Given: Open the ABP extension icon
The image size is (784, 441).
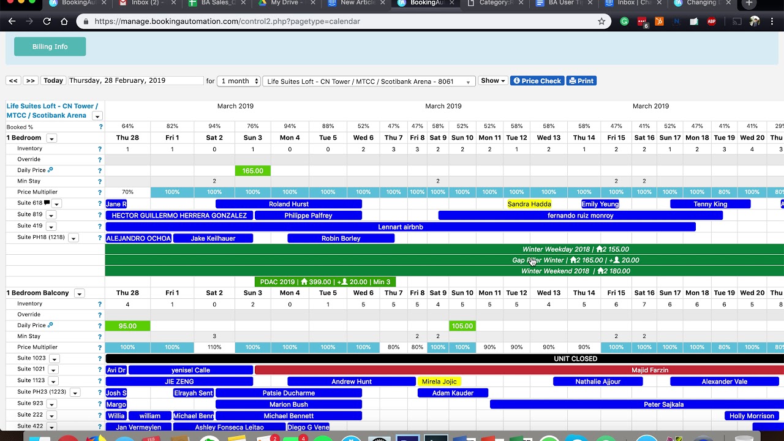Looking at the screenshot, I should point(712,21).
